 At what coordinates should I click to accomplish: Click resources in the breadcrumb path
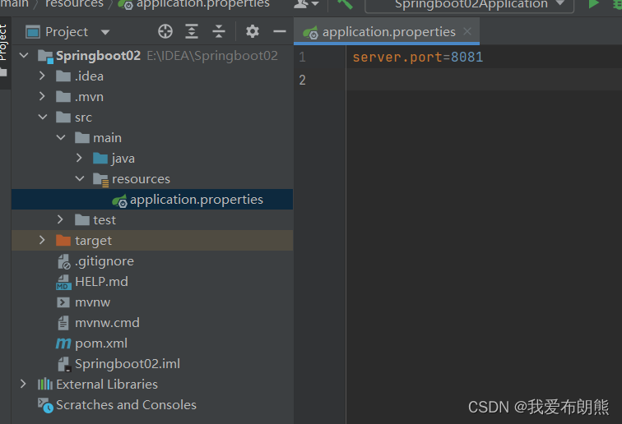tap(74, 4)
